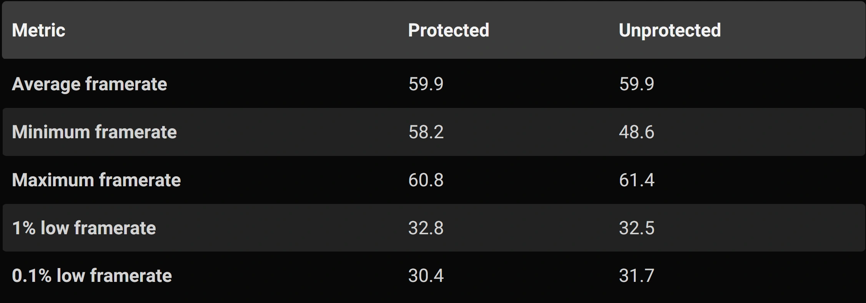The height and width of the screenshot is (303, 866).
Task: Click the Protected 0.1% low value 30.4
Action: (426, 276)
